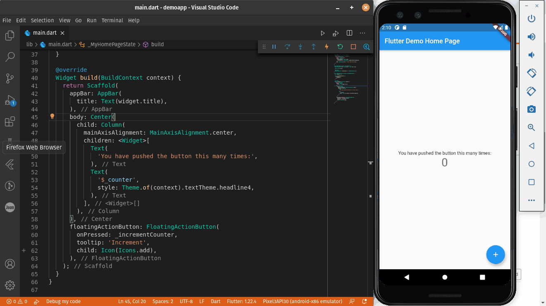Take emulator screenshot with camera icon
The image size is (546, 306).
click(x=532, y=109)
